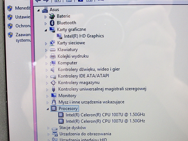Click the shield icon next to Ochrona
The width and height of the screenshot is (188, 141).
tap(10, 26)
